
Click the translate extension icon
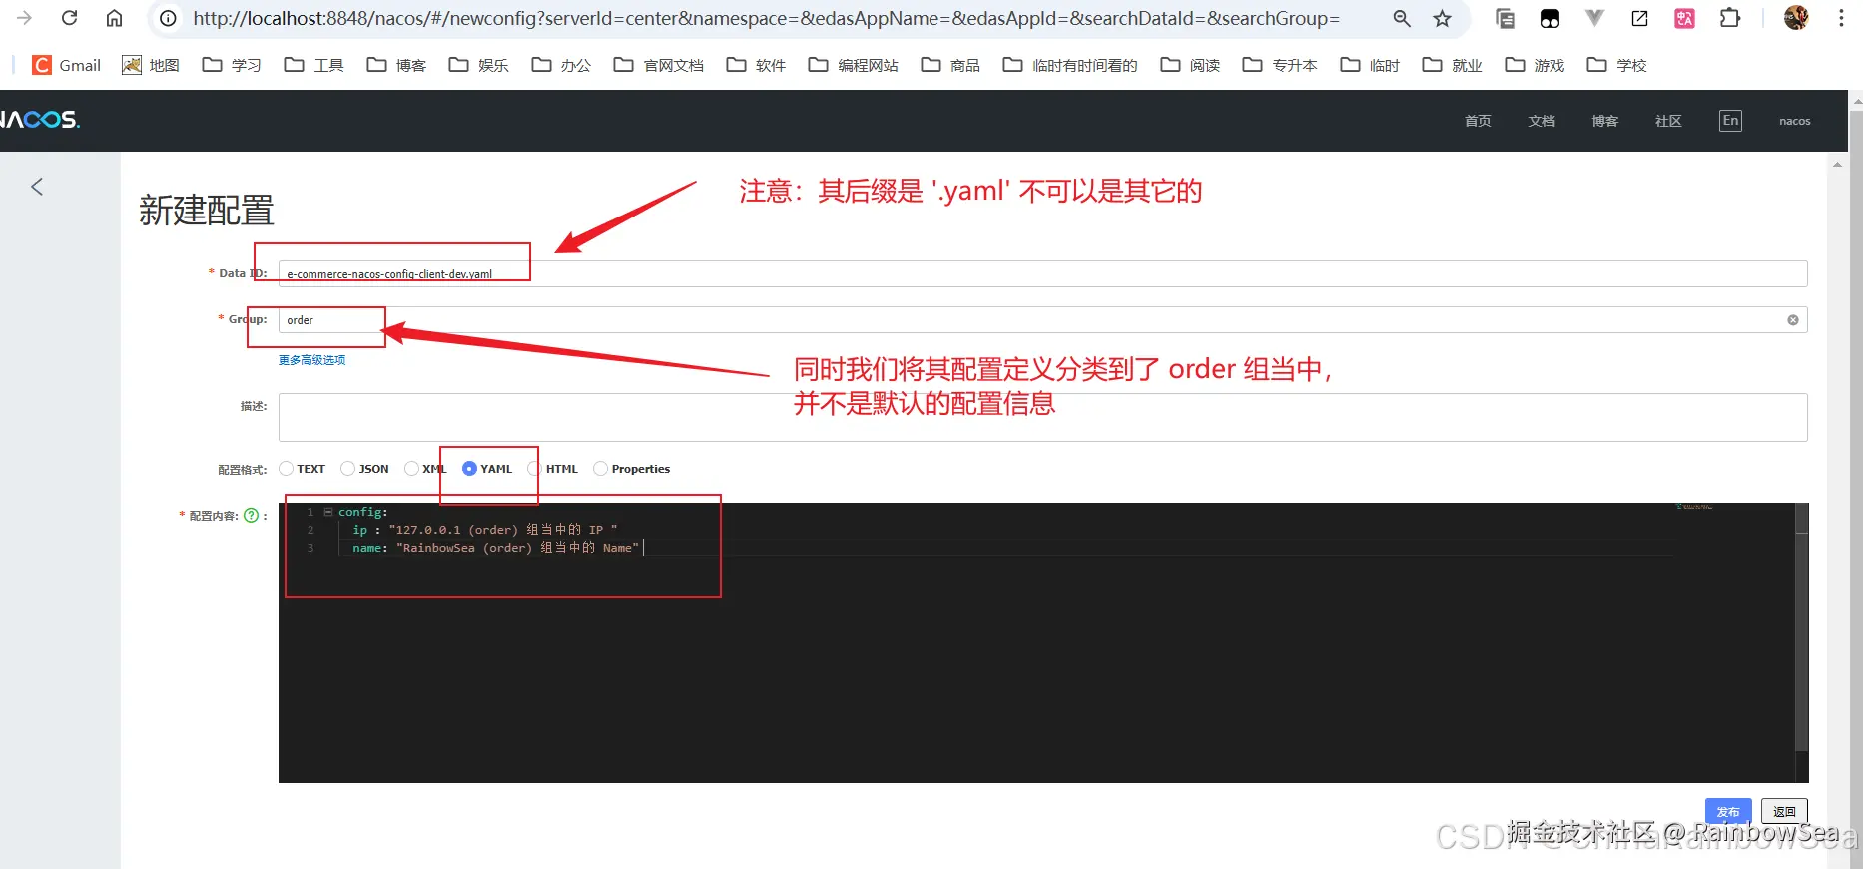1685,18
